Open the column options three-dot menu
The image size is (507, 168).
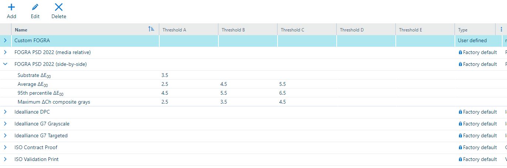point(501,30)
